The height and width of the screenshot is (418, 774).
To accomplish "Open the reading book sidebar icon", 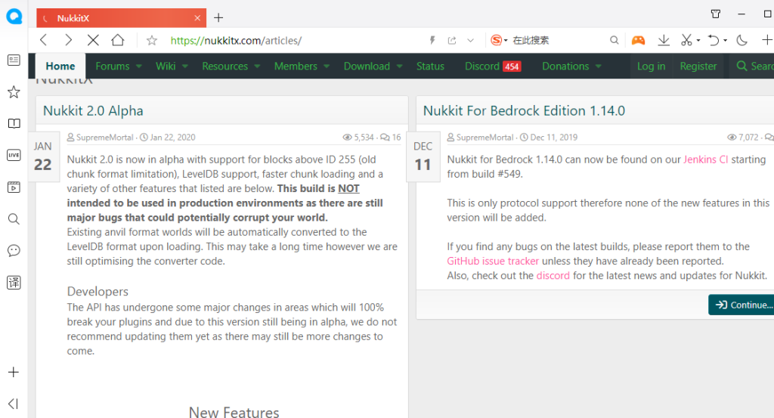I will click(x=14, y=123).
